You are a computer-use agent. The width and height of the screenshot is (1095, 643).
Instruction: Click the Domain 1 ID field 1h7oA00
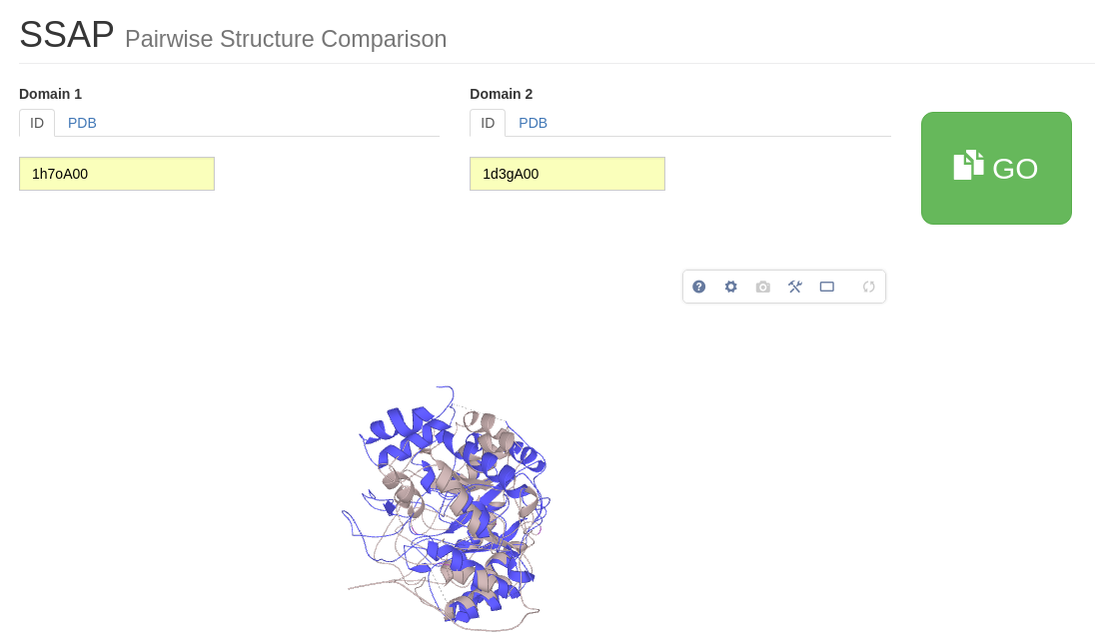pyautogui.click(x=117, y=174)
